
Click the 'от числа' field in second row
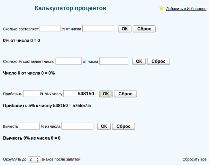114,61
